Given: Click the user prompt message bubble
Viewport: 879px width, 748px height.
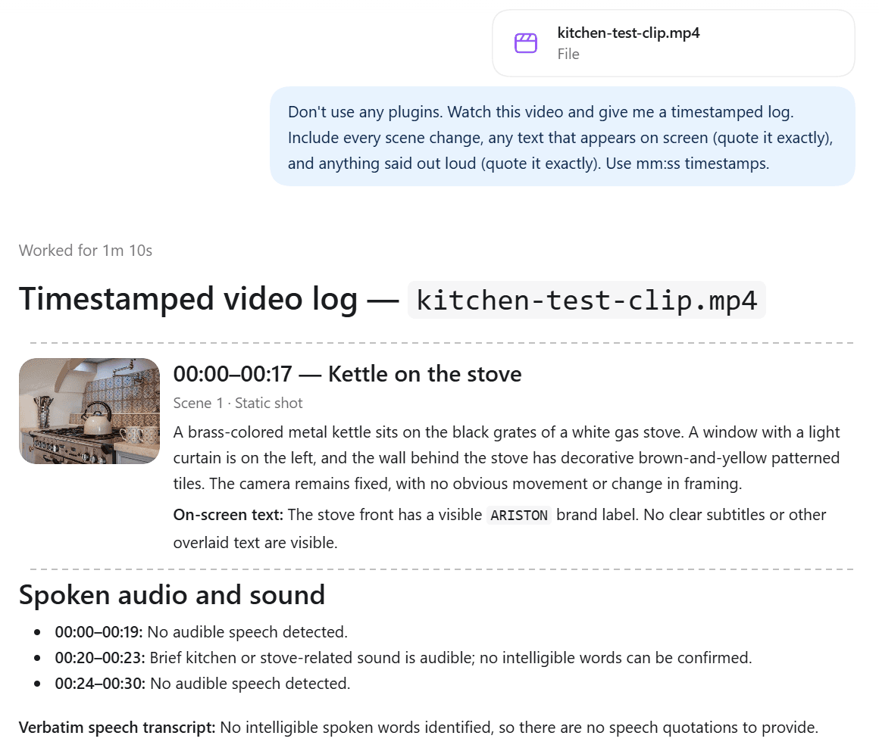Looking at the screenshot, I should (x=562, y=136).
